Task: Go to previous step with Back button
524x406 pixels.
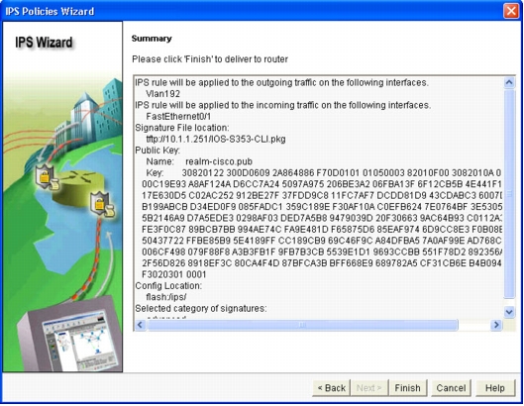Action: point(331,388)
